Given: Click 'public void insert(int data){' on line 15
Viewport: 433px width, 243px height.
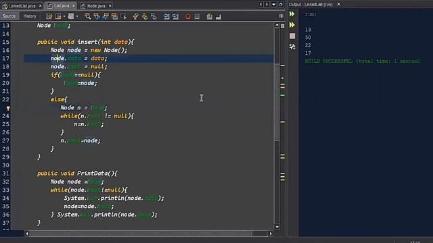Looking at the screenshot, I should point(86,42).
